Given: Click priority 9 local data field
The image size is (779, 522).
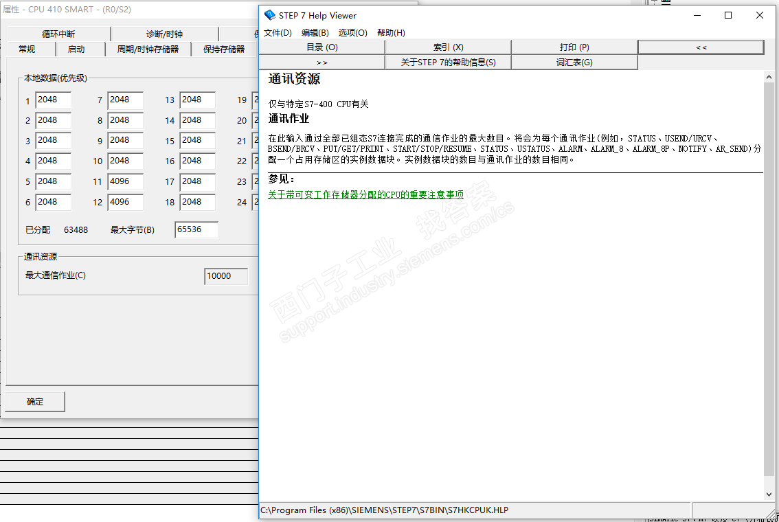Looking at the screenshot, I should pos(125,141).
